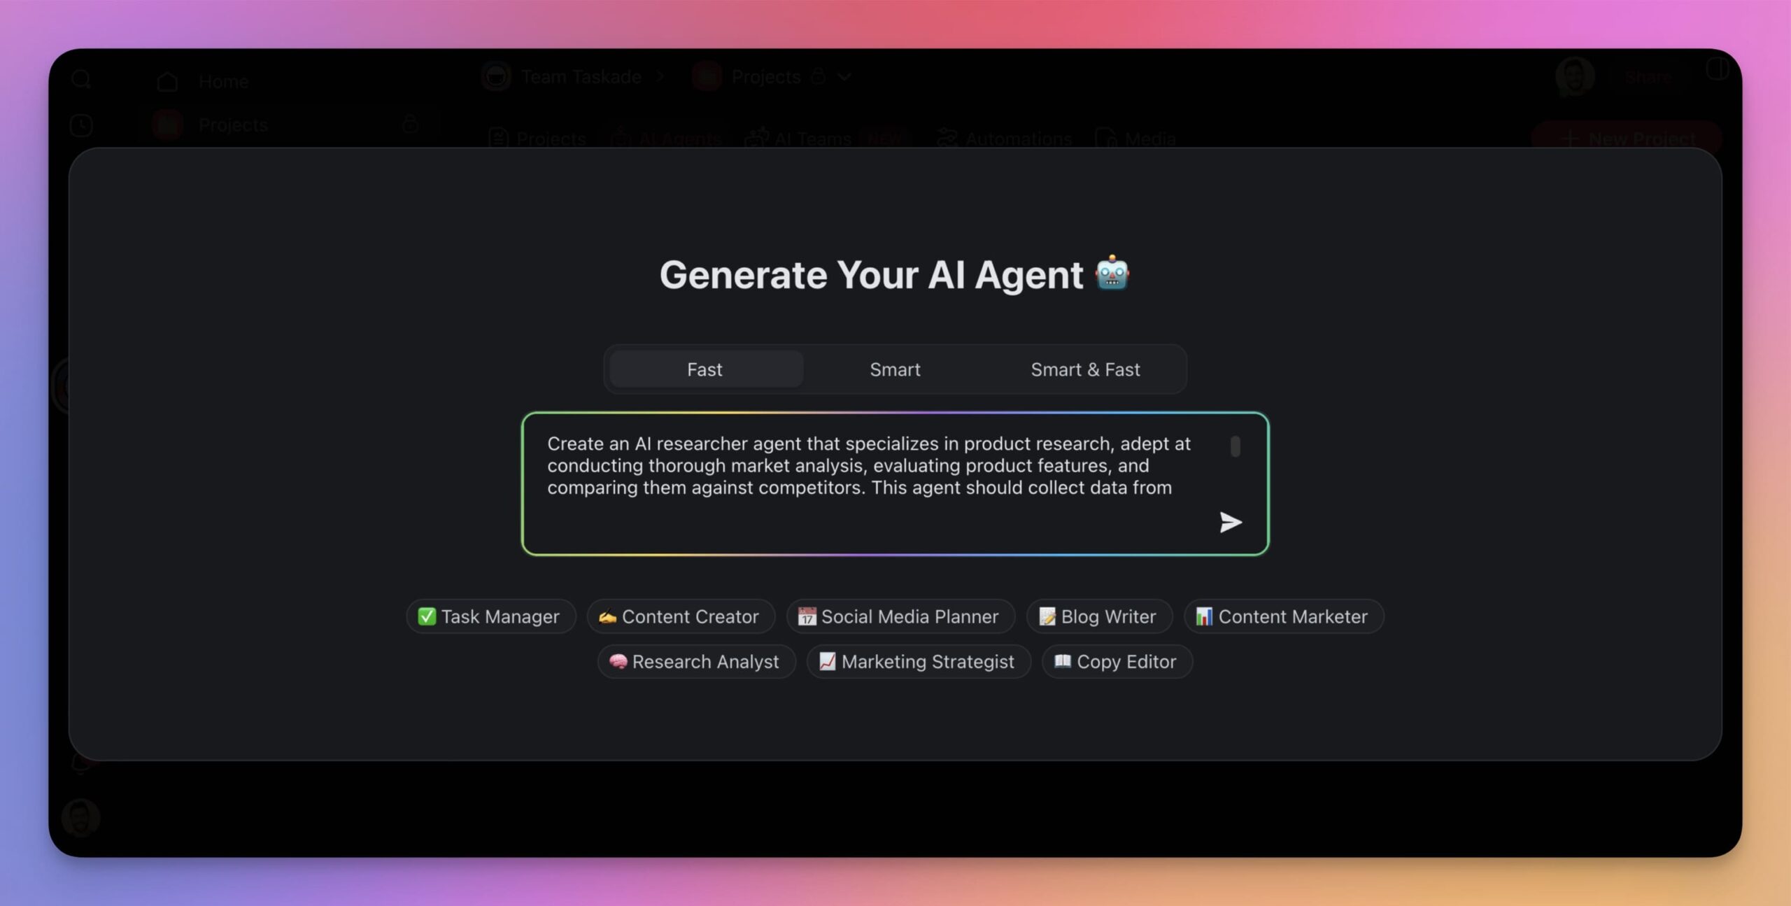Select the Smart & Fast generation mode tab
Image resolution: width=1791 pixels, height=906 pixels.
click(x=1085, y=369)
